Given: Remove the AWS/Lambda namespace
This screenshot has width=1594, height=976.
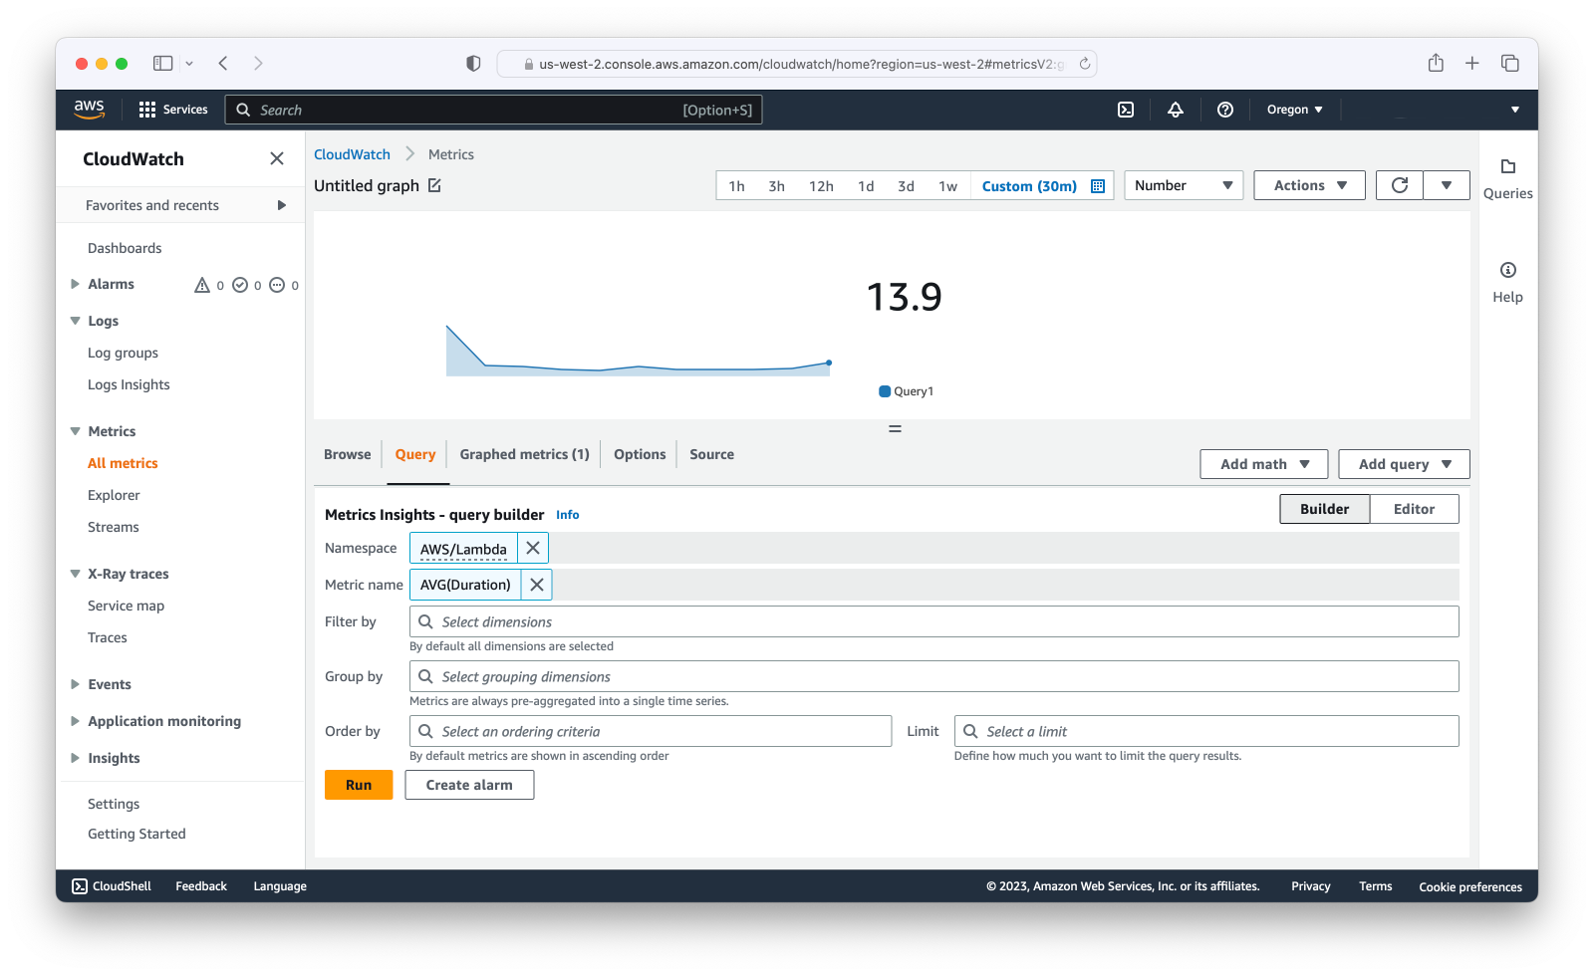Looking at the screenshot, I should point(533,548).
